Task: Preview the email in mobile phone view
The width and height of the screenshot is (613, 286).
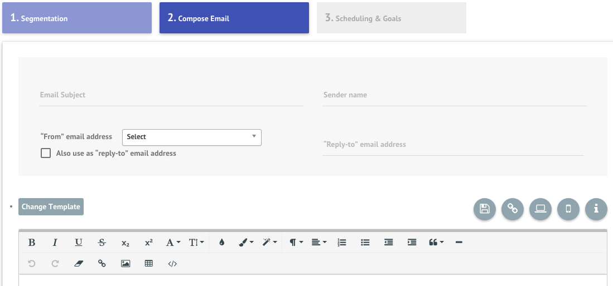Action: click(x=568, y=209)
